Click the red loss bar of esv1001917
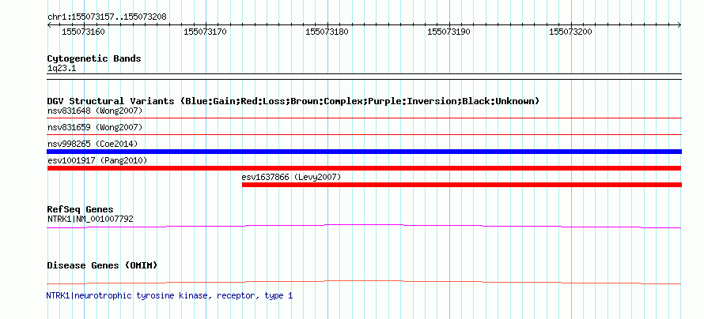The width and height of the screenshot is (704, 319). [365, 168]
